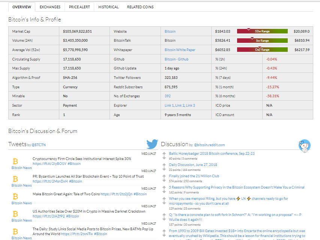This screenshot has width=320, height=240.
Task: Downvote the Daily Discussion June 27 post
Action: click(164, 169)
